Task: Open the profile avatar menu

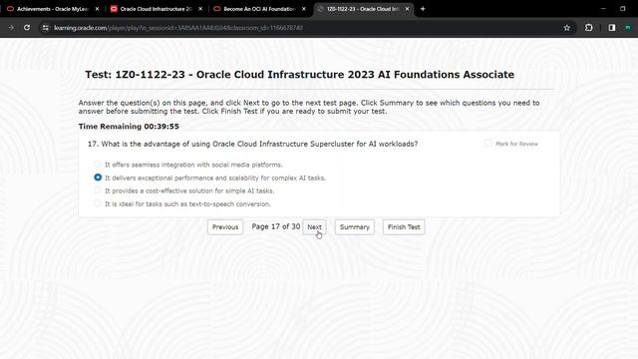Action: (628, 28)
